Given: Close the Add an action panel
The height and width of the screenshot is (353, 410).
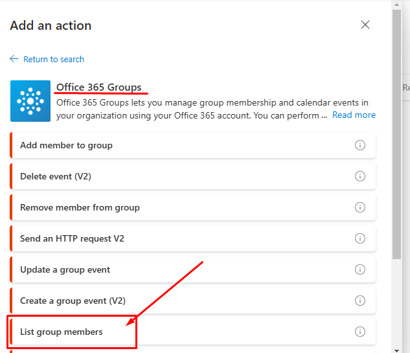Looking at the screenshot, I should click(365, 25).
